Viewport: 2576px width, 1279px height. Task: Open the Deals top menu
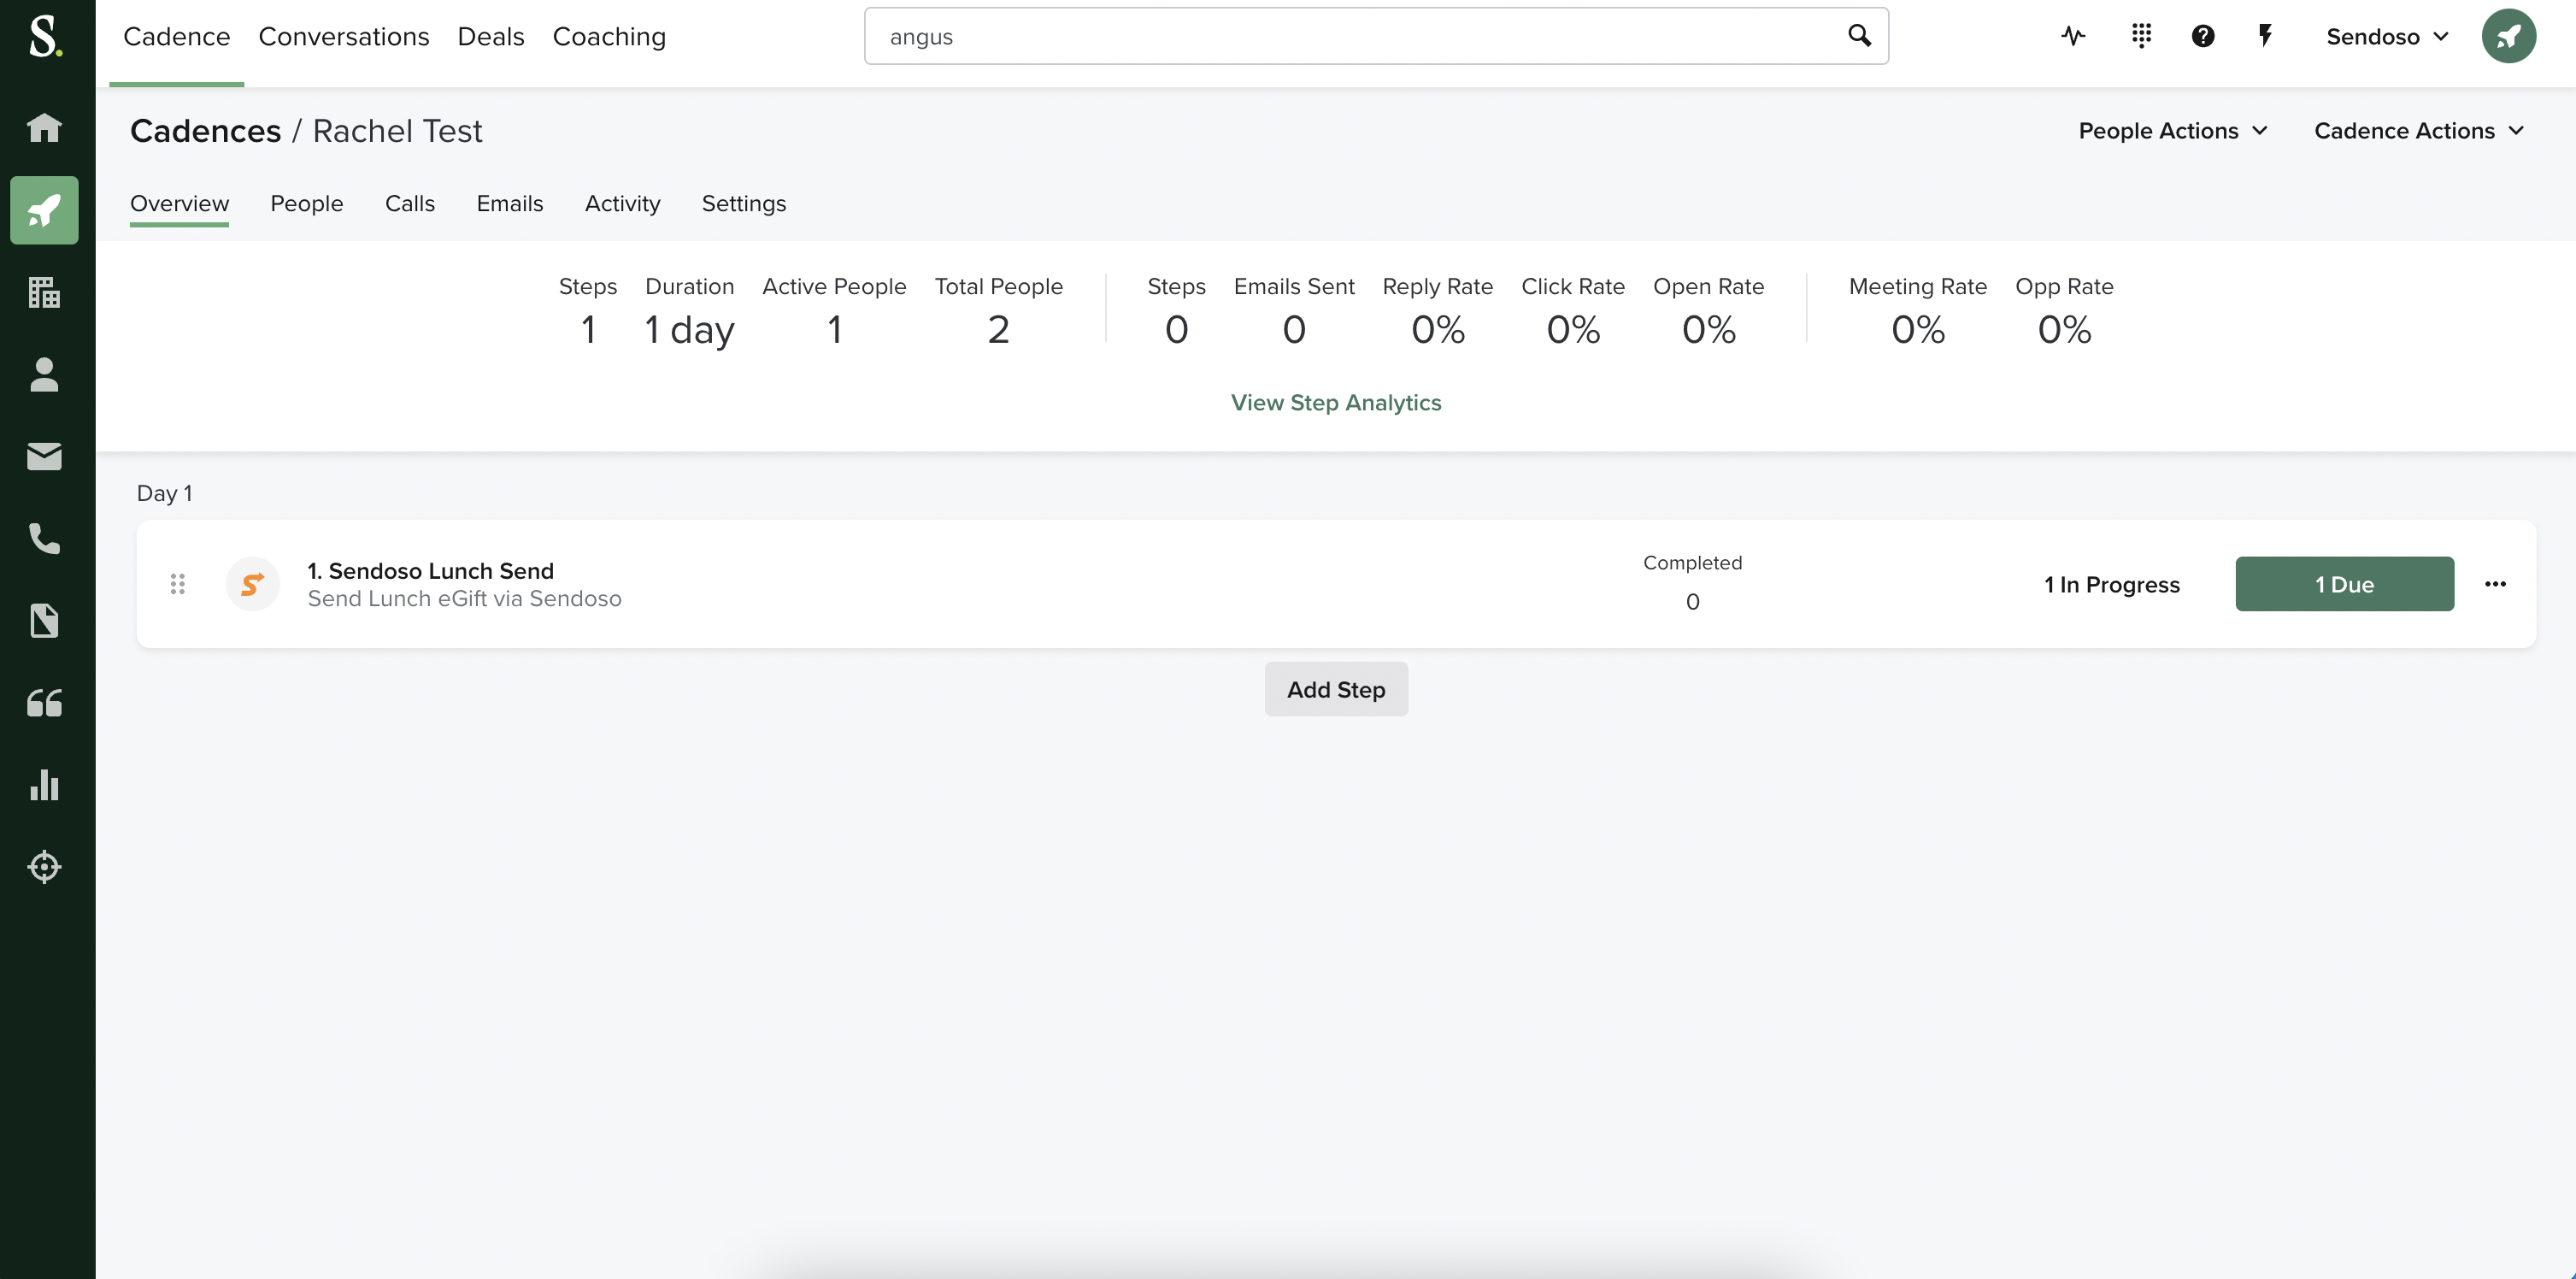pos(491,37)
